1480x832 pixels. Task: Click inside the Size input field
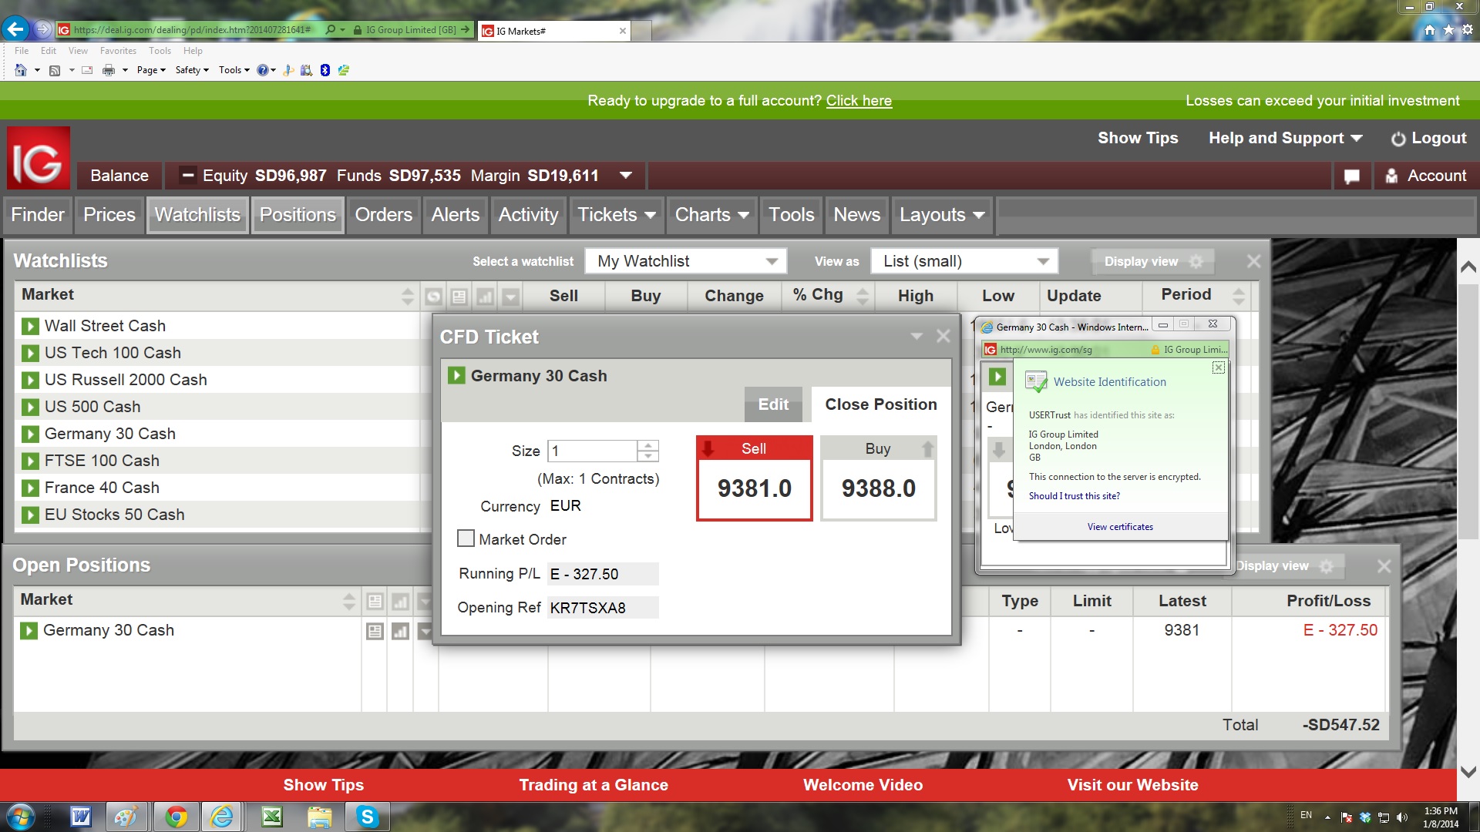(591, 451)
